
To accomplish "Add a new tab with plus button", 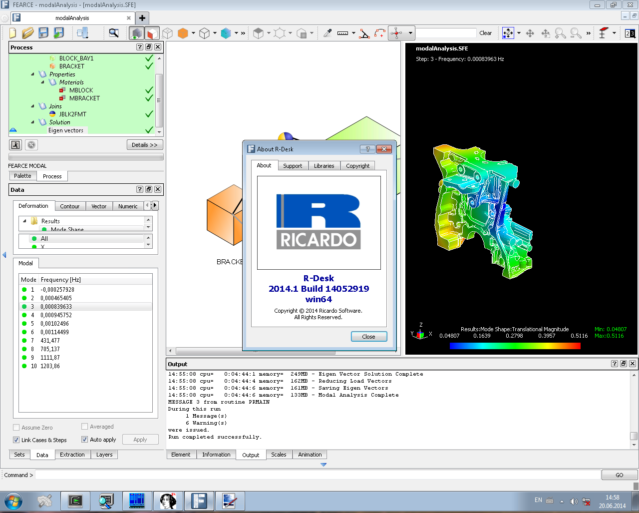I will (x=142, y=18).
